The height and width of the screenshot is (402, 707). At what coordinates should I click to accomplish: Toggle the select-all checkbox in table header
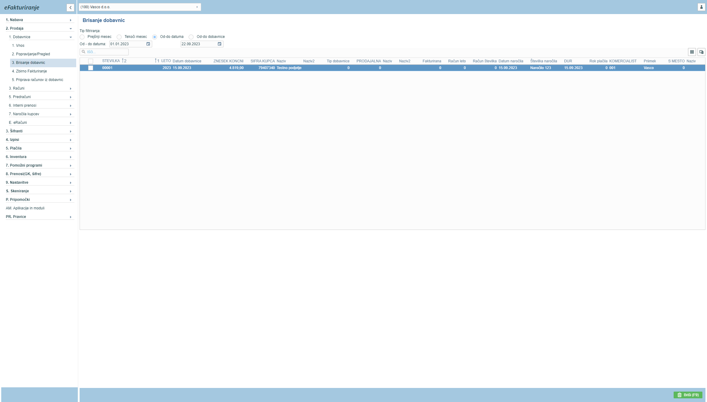pyautogui.click(x=91, y=61)
